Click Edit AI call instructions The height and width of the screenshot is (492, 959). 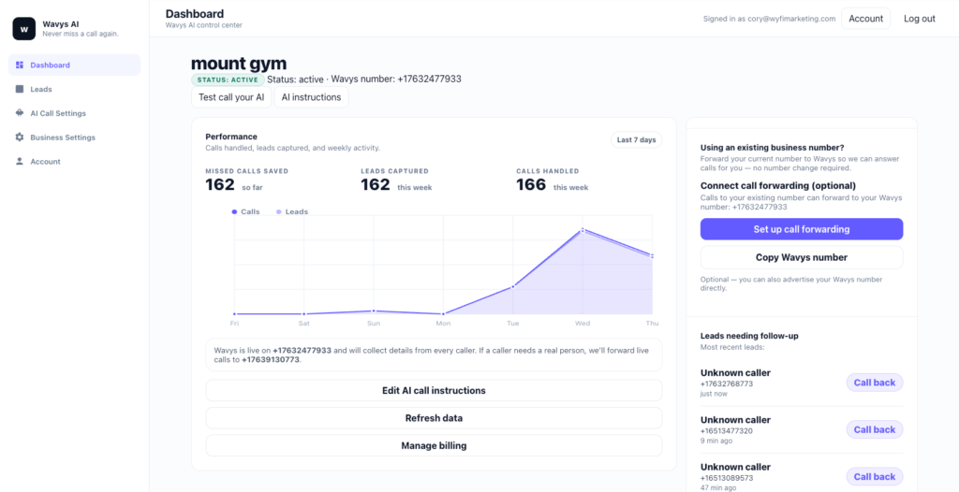[434, 390]
